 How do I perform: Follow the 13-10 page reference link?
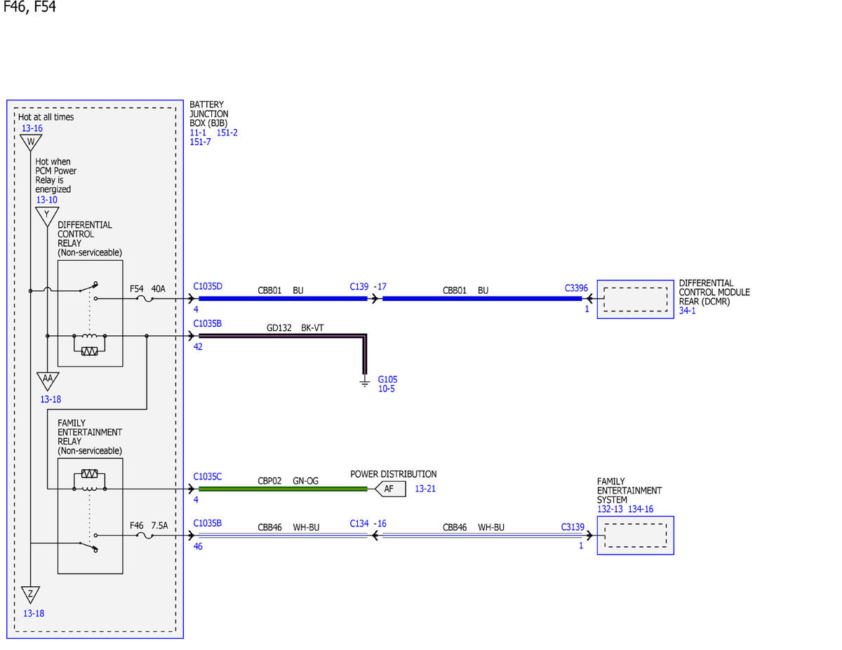(x=47, y=200)
